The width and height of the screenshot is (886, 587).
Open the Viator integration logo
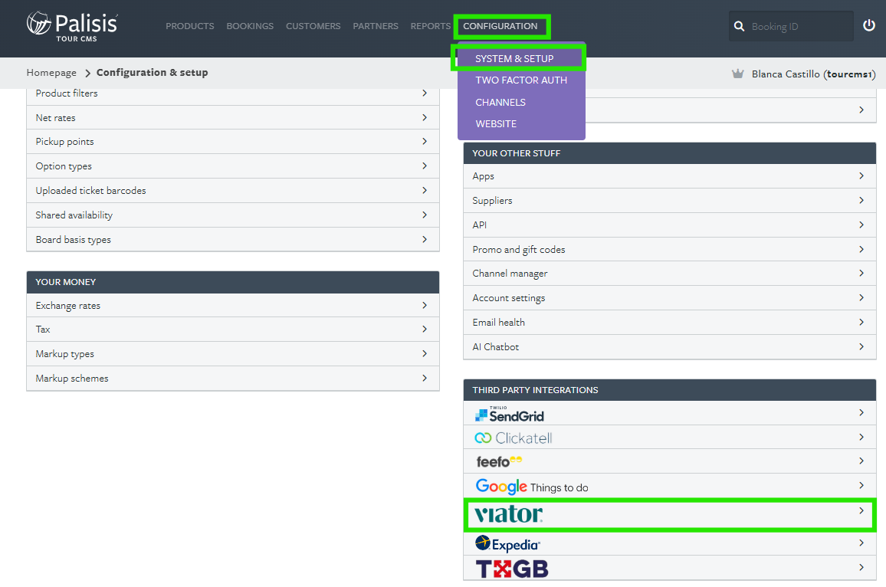pyautogui.click(x=509, y=513)
